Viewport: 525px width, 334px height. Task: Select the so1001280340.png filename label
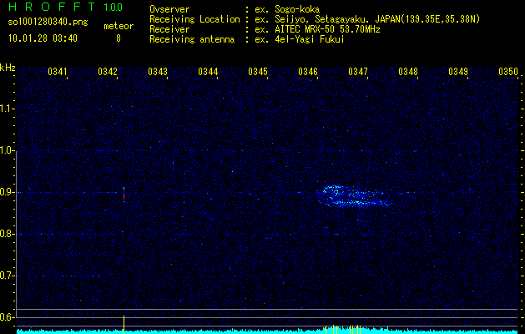click(48, 24)
